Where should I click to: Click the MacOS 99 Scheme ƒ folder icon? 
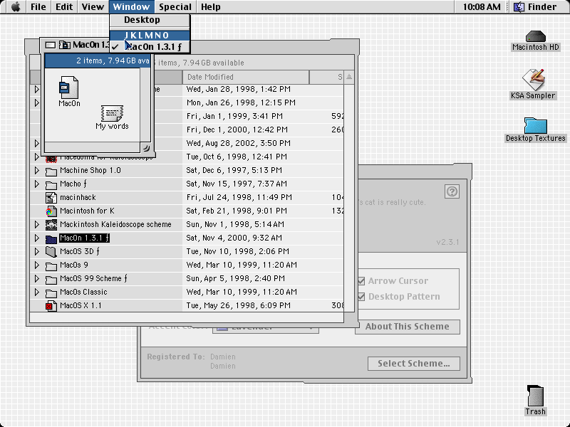point(51,279)
